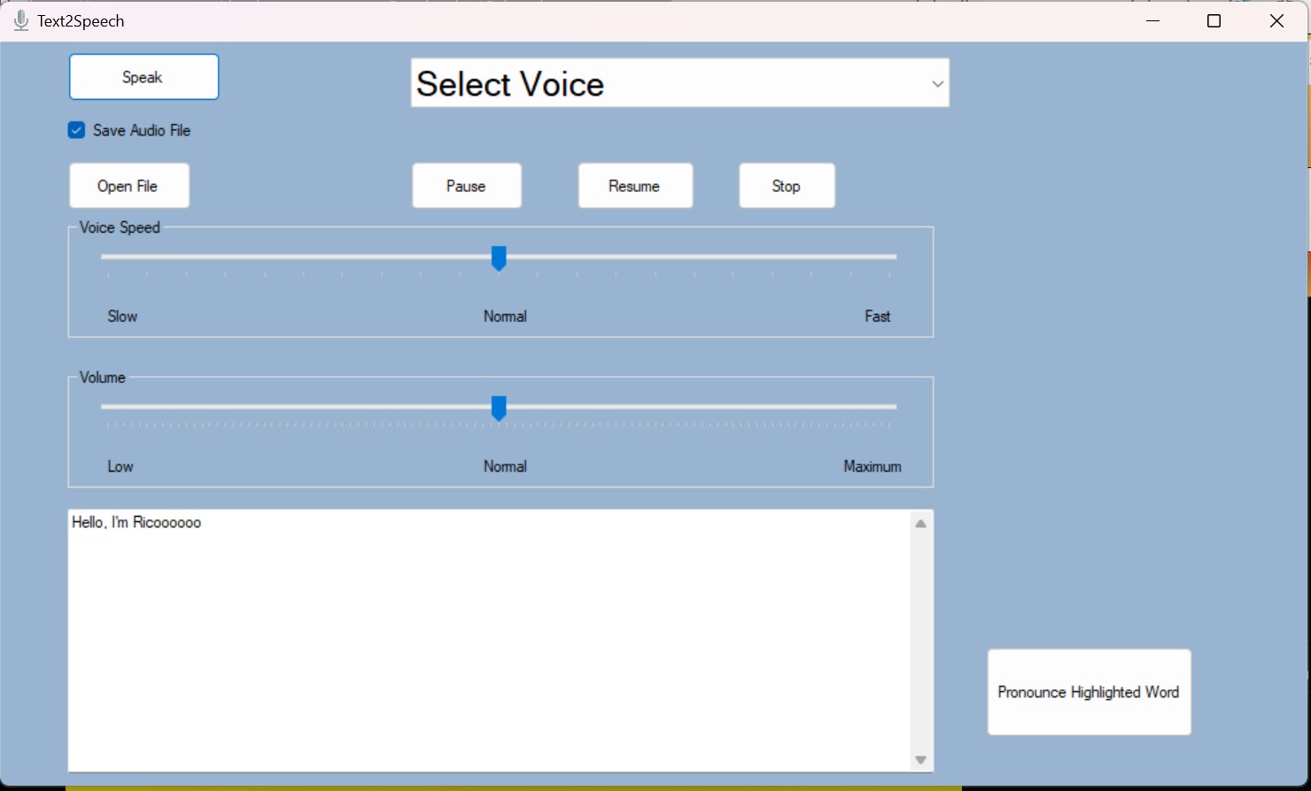Maximize the Text2Speech window
This screenshot has height=791, width=1311.
pos(1214,21)
